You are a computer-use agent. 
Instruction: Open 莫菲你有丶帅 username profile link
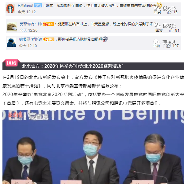click(x=31, y=24)
